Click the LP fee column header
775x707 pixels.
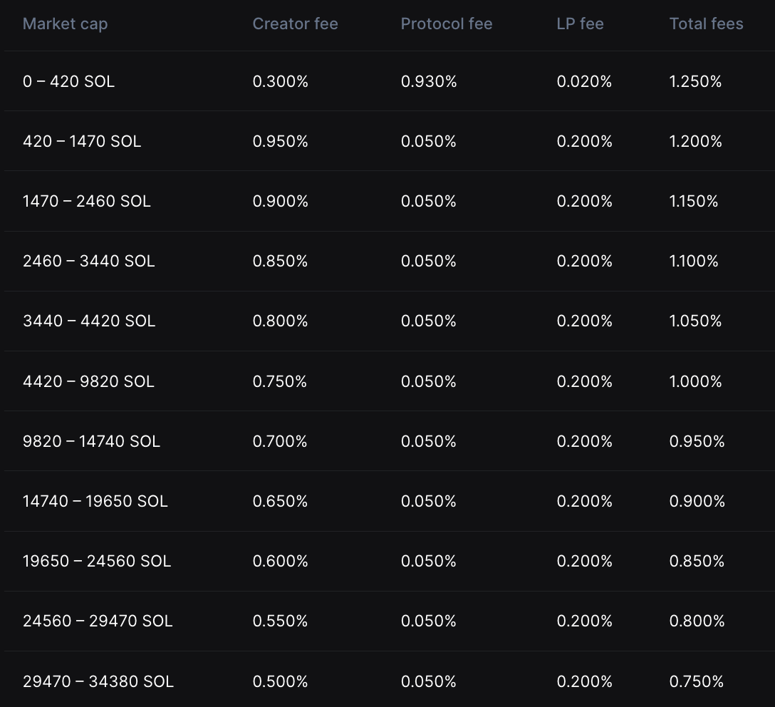pos(580,24)
